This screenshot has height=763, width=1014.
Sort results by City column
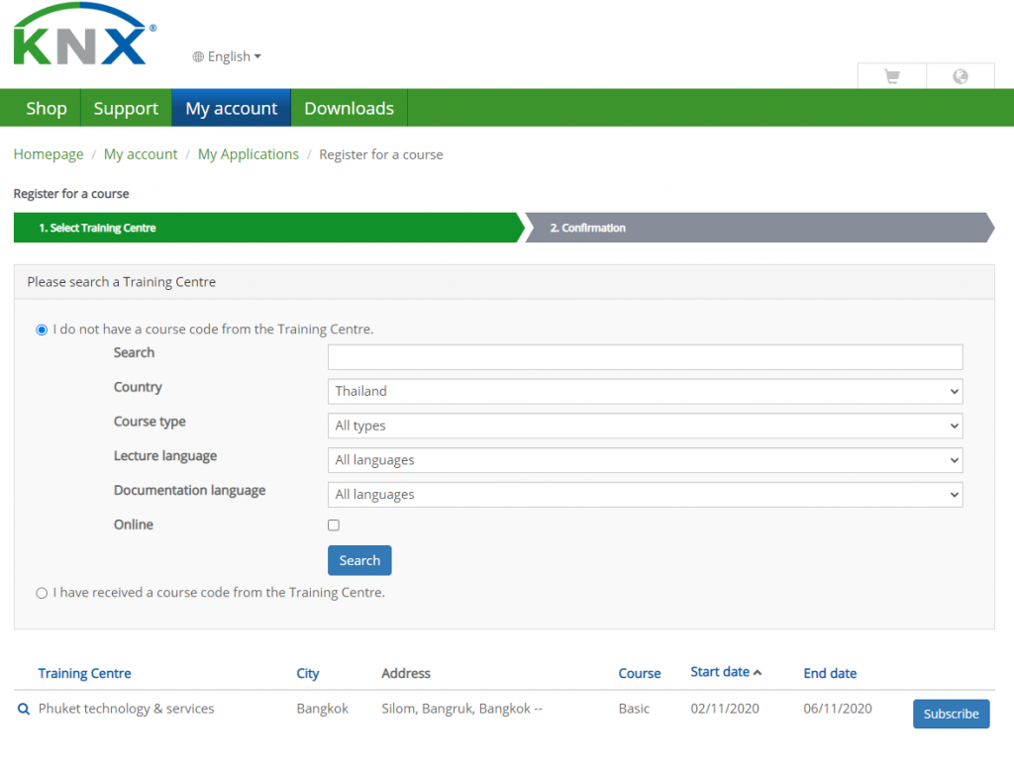tap(308, 673)
